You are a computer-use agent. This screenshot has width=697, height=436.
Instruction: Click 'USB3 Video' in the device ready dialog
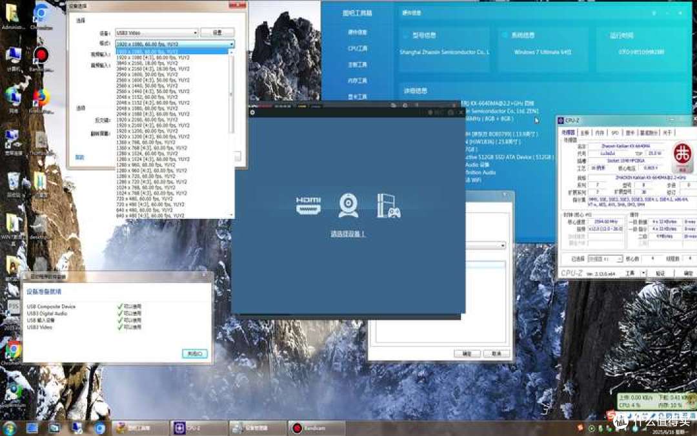click(39, 327)
